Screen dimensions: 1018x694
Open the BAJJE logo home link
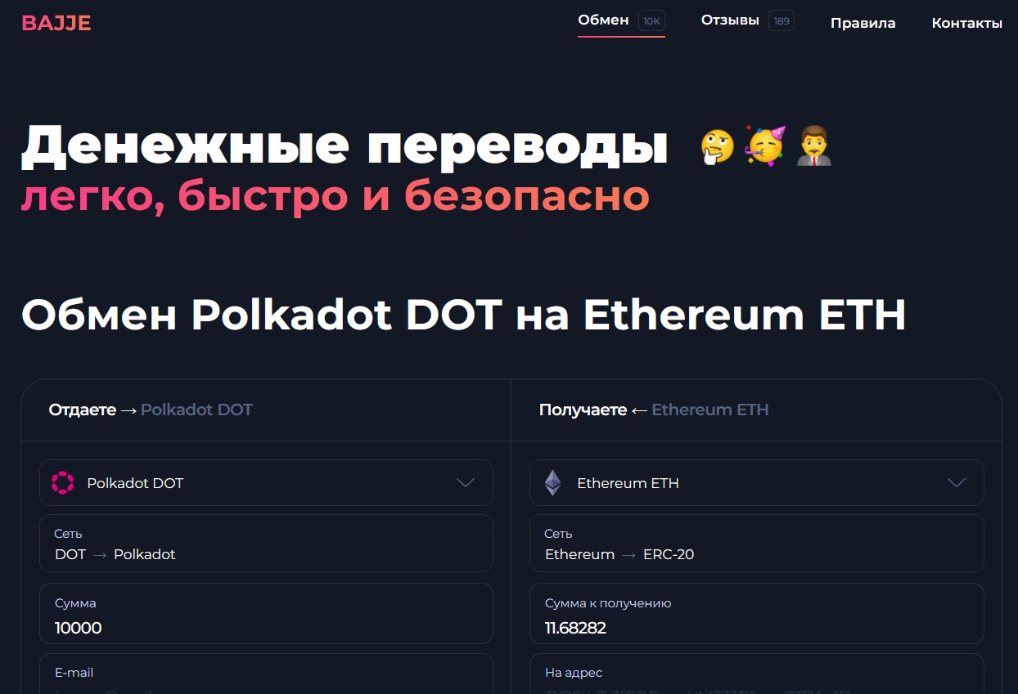56,23
